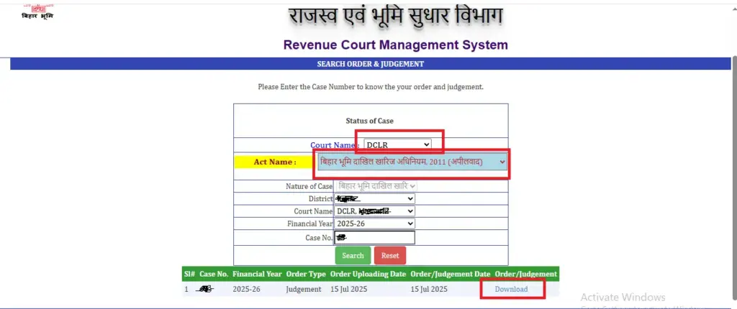This screenshot has width=737, height=309.
Task: Click the Judgement cell in the result row
Action: tap(304, 289)
